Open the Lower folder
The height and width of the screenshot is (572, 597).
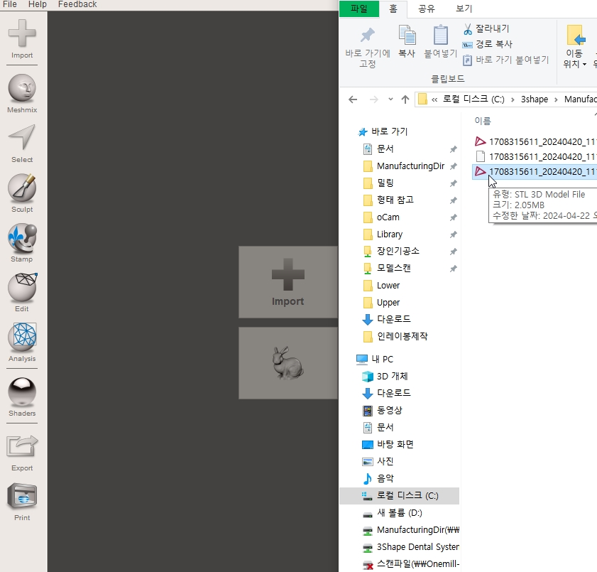(381, 286)
